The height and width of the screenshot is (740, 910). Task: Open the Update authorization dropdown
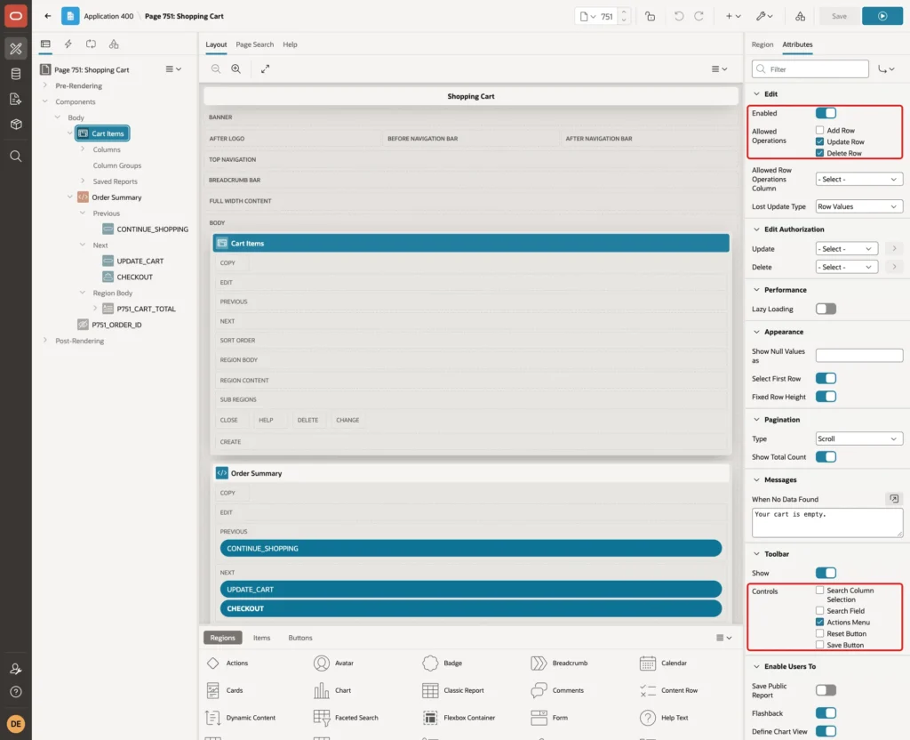click(x=846, y=249)
